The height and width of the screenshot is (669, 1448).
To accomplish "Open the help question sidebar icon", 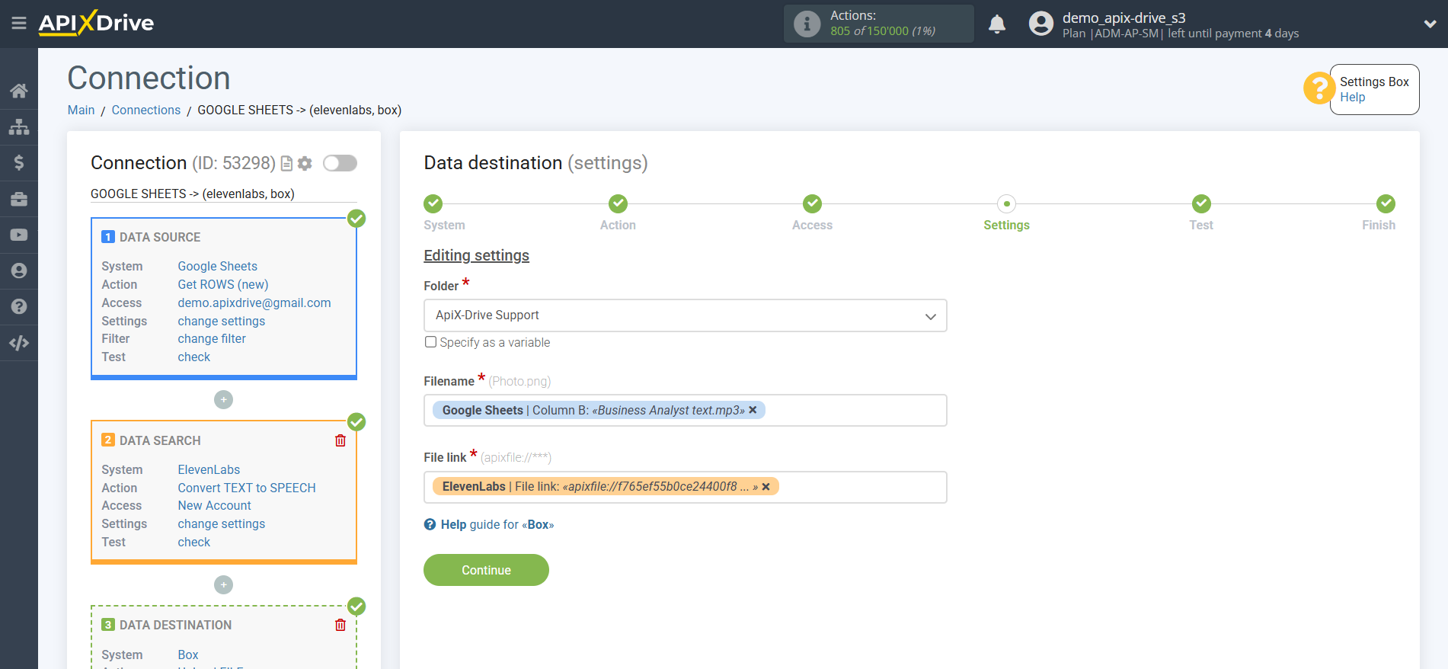I will tap(19, 306).
